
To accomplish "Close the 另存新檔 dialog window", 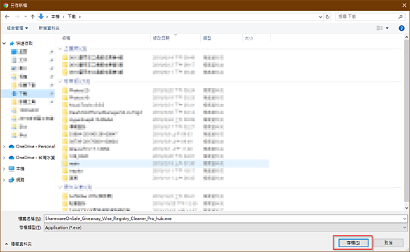I will pos(405,5).
